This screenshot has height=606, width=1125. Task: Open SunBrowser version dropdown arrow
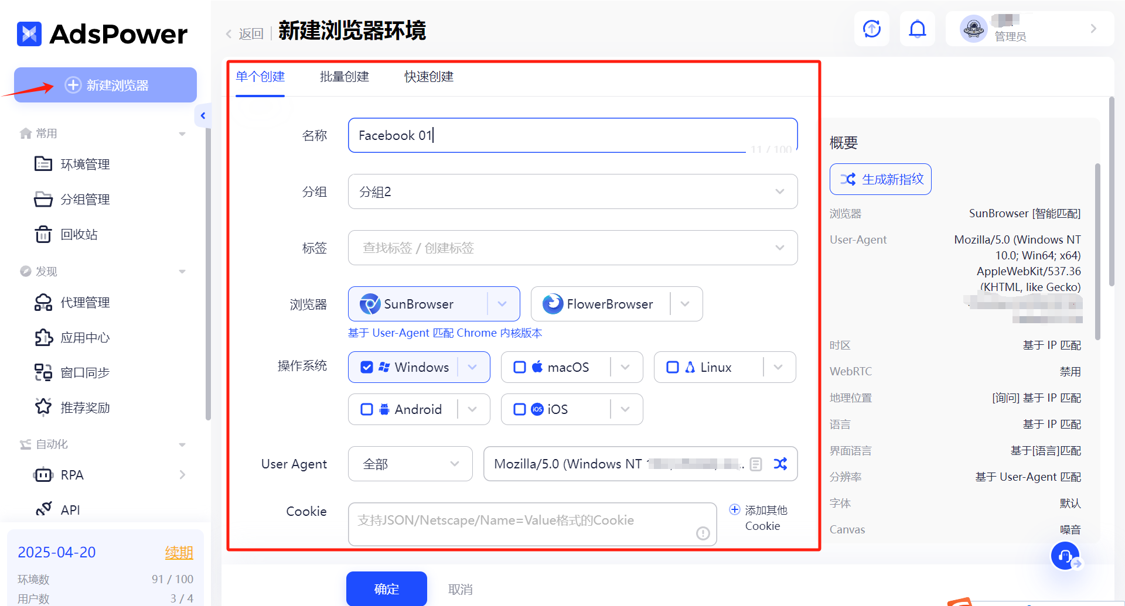(x=503, y=304)
